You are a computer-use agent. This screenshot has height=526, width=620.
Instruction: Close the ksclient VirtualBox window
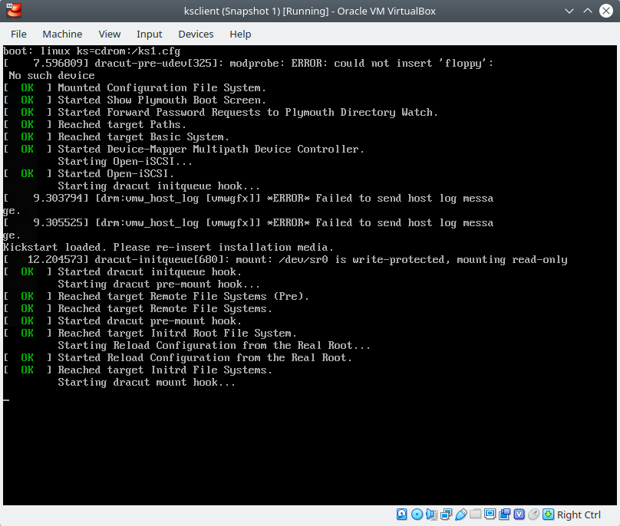tap(605, 11)
